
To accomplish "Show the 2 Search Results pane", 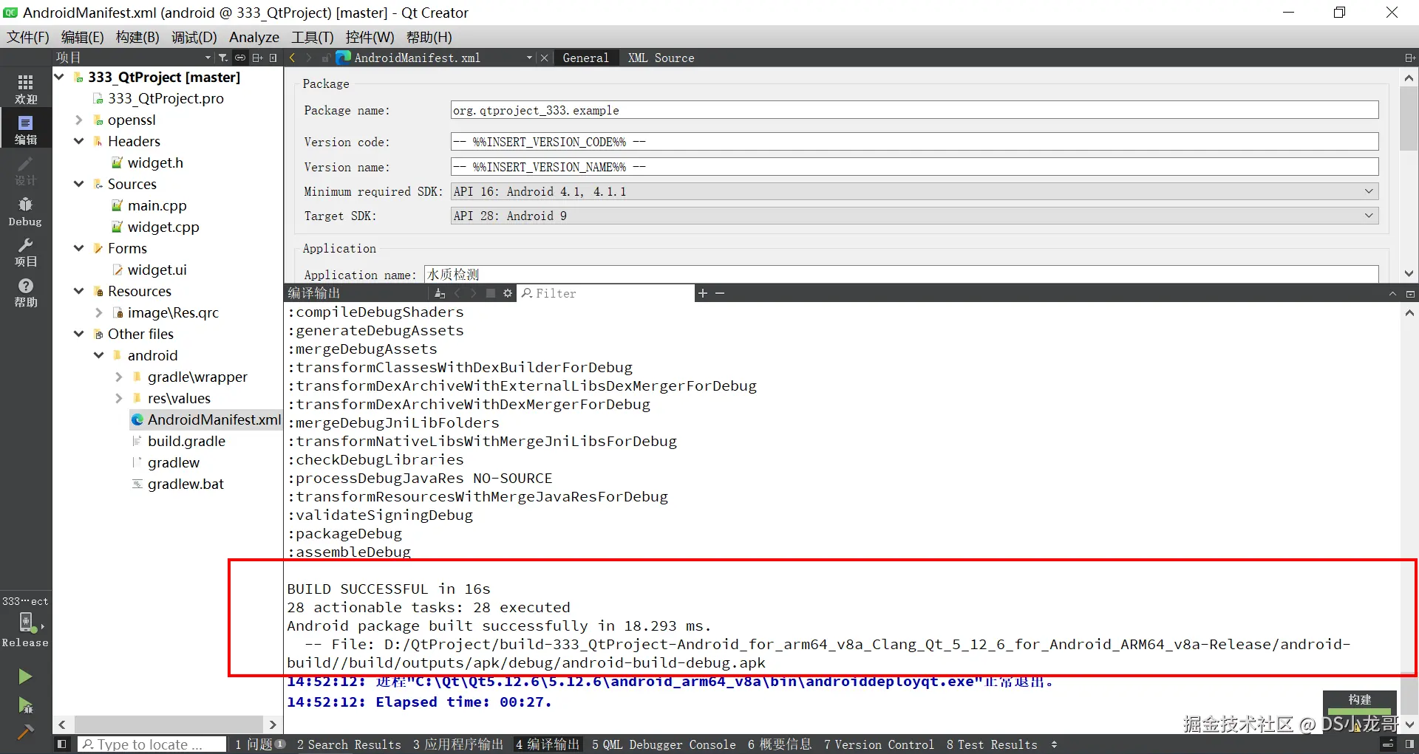I will pyautogui.click(x=349, y=744).
